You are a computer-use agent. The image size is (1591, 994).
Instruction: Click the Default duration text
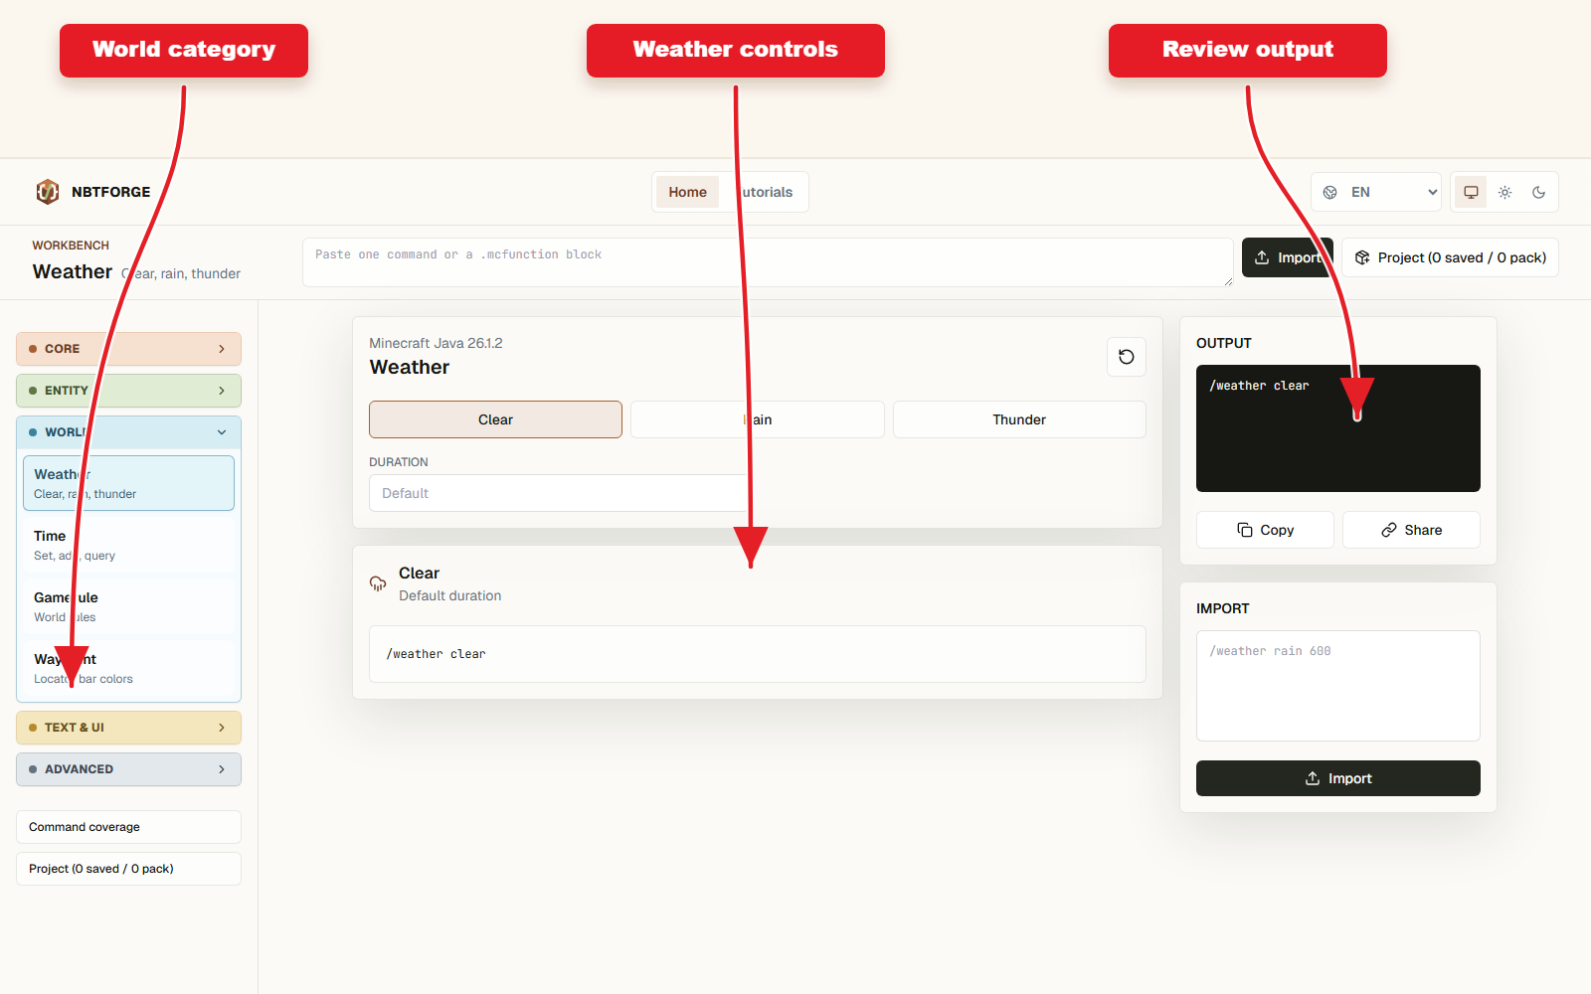(x=450, y=595)
